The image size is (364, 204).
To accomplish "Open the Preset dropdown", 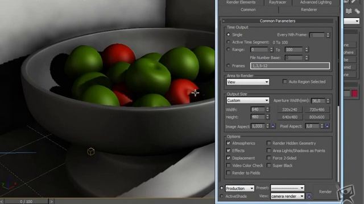I will tap(287, 188).
